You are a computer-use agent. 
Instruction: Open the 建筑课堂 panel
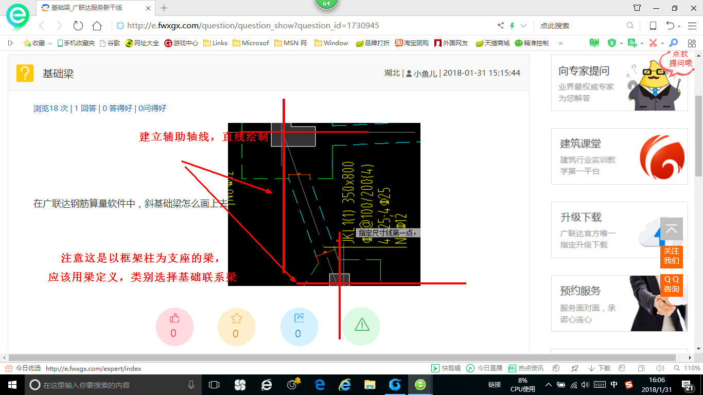pos(620,156)
